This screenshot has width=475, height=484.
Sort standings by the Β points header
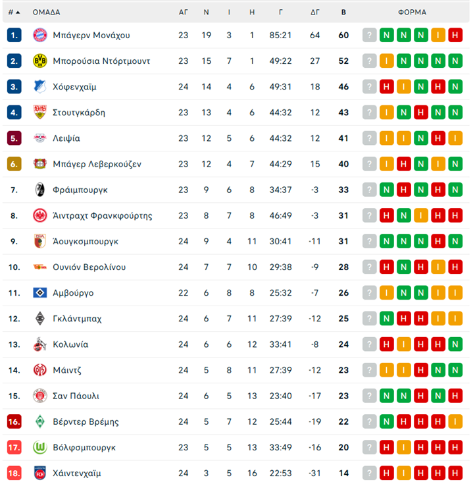[x=343, y=12]
